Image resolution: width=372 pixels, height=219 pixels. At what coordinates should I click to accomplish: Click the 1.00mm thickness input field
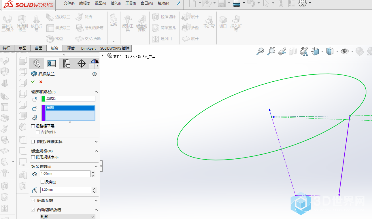point(65,174)
